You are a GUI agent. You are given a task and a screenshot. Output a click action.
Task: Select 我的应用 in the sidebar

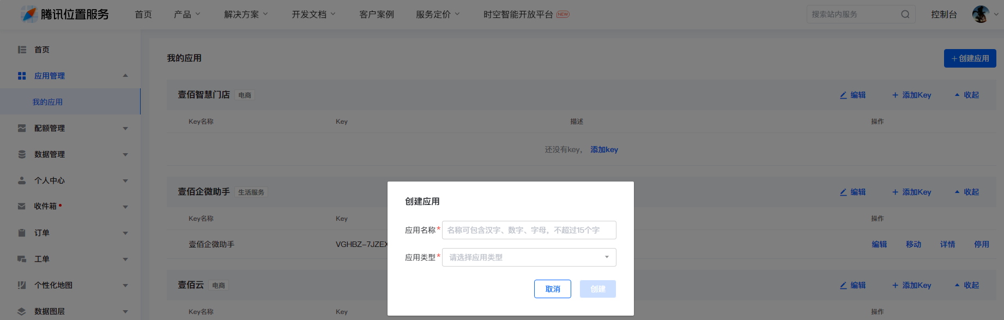click(47, 102)
